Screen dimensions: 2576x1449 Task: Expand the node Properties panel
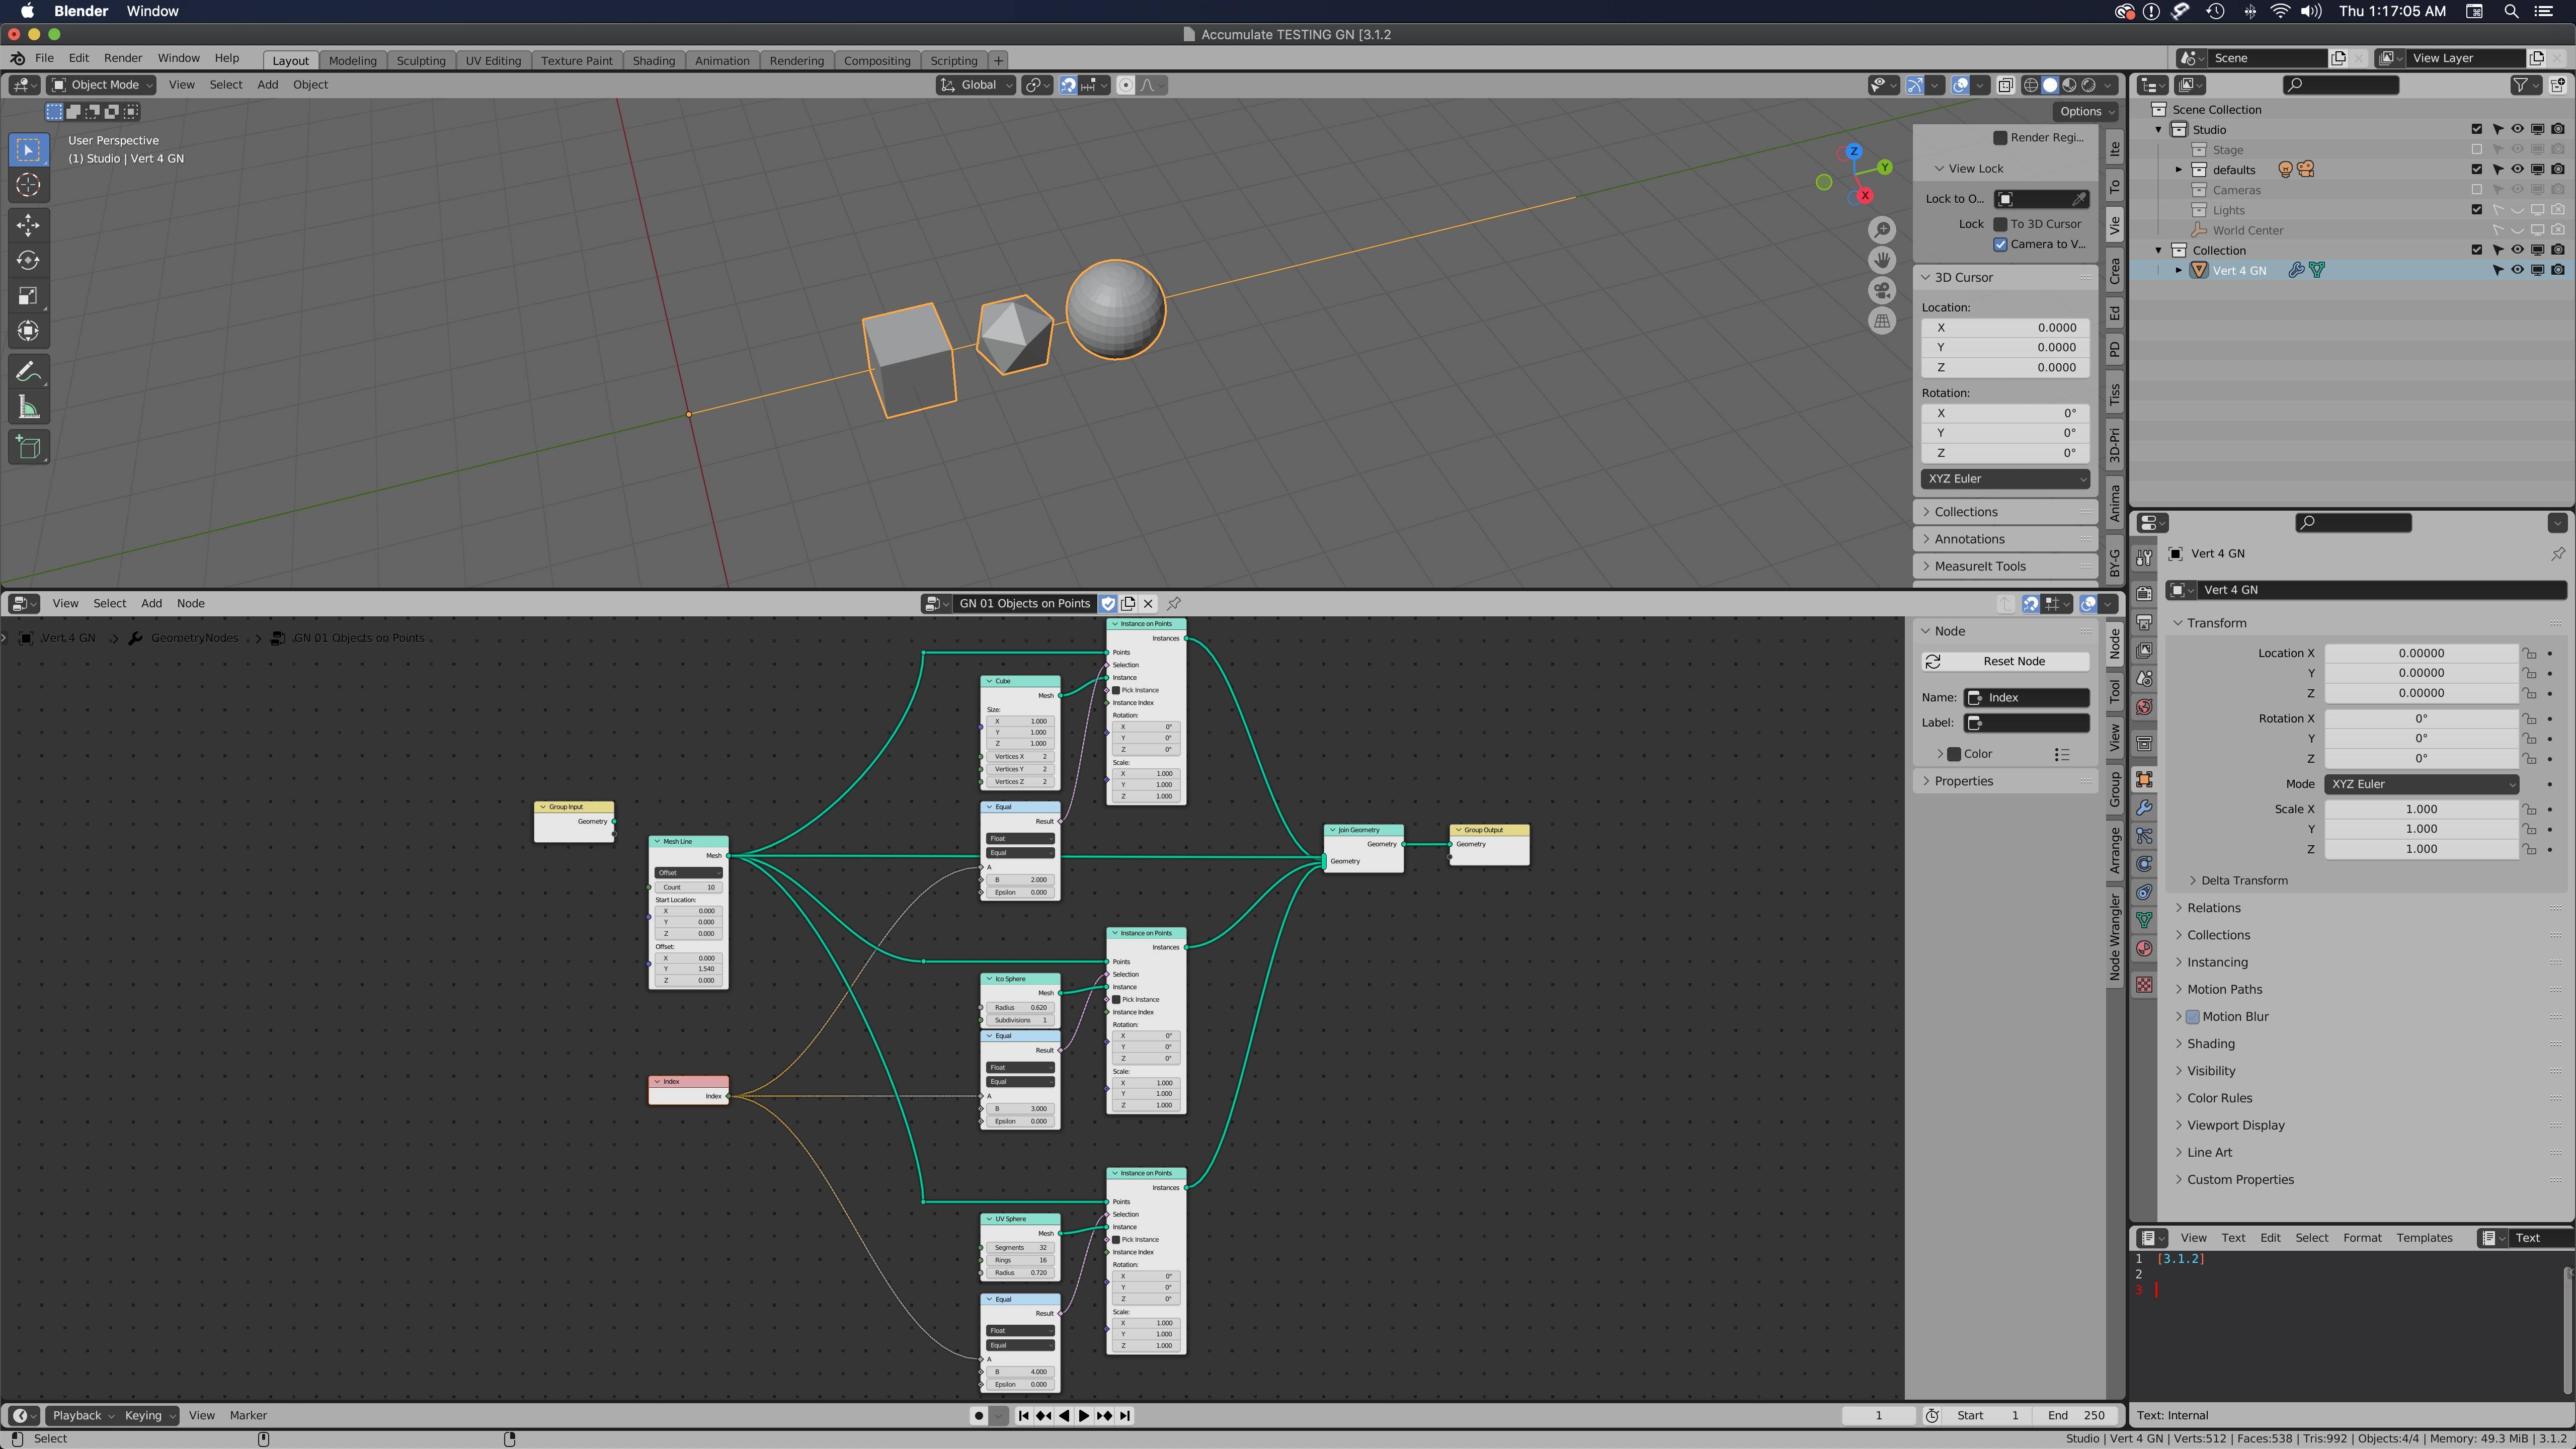tap(2005, 781)
